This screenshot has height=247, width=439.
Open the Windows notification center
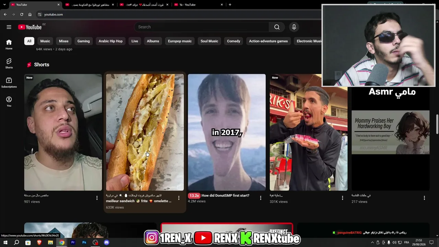point(432,243)
